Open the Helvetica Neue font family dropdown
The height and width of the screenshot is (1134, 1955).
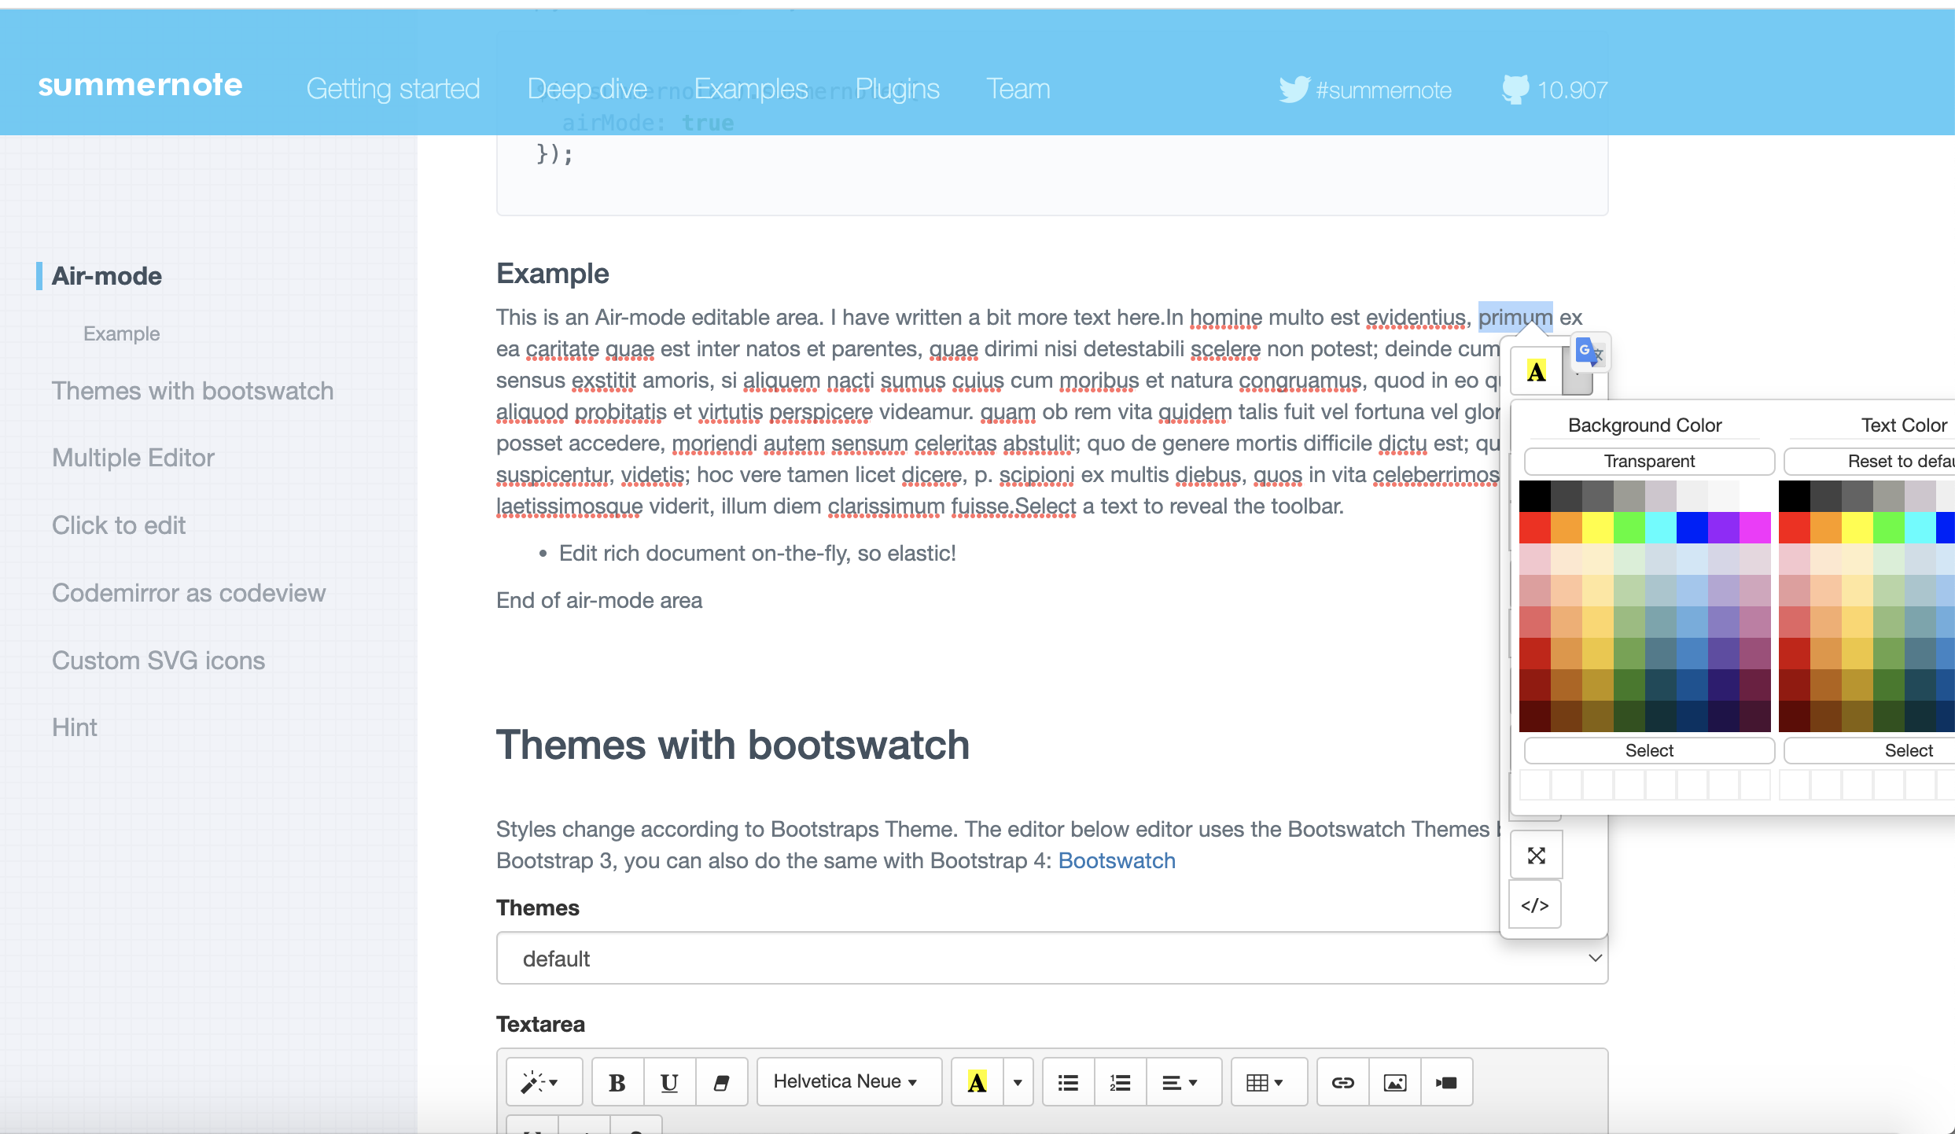point(848,1081)
